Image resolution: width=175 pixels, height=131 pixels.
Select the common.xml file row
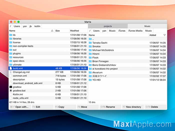tap(48, 76)
